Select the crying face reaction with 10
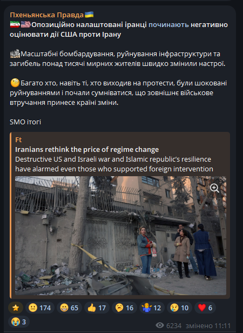Screen dimensions: 243x333 tap(179, 308)
